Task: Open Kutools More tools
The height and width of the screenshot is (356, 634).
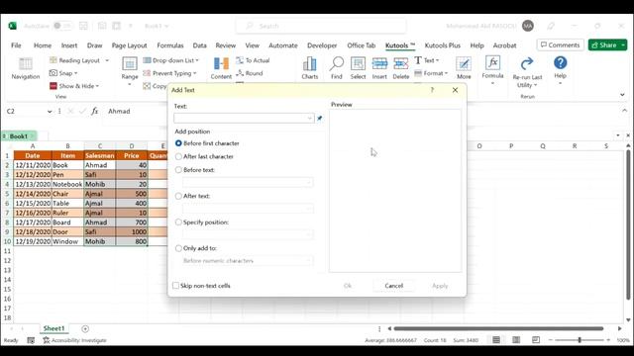Action: coord(464,68)
